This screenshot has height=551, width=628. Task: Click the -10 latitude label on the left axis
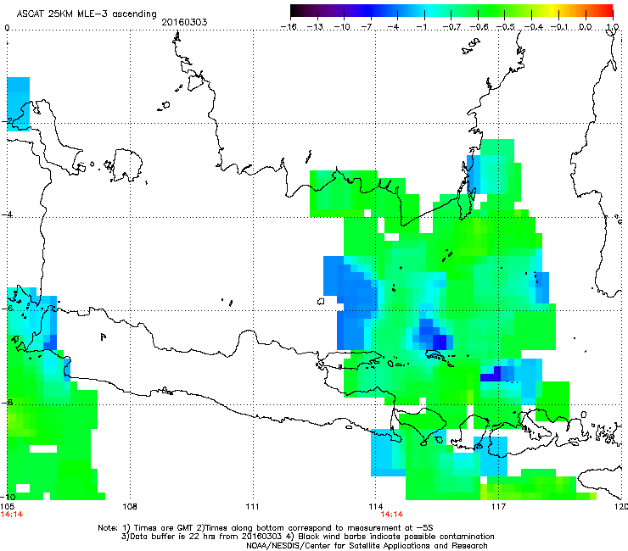(8, 497)
